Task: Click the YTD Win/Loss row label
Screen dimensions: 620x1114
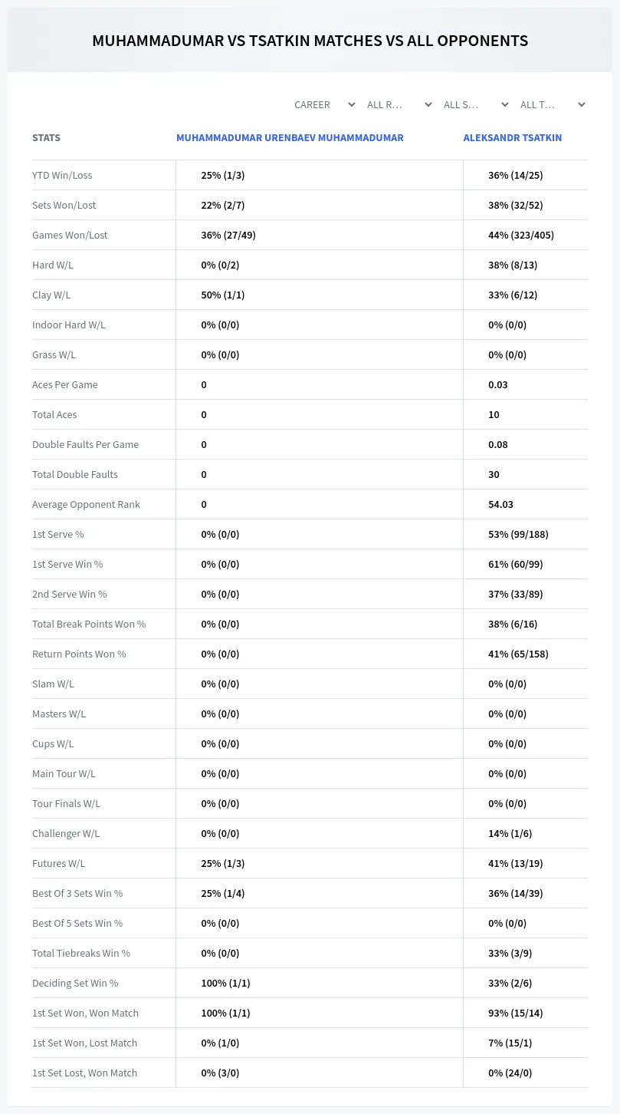Action: click(62, 175)
